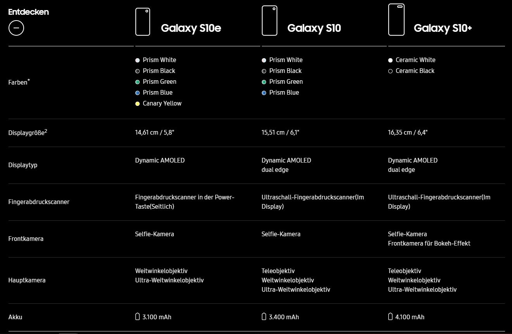
Task: Click the S10+ battery icon
Action: point(390,317)
